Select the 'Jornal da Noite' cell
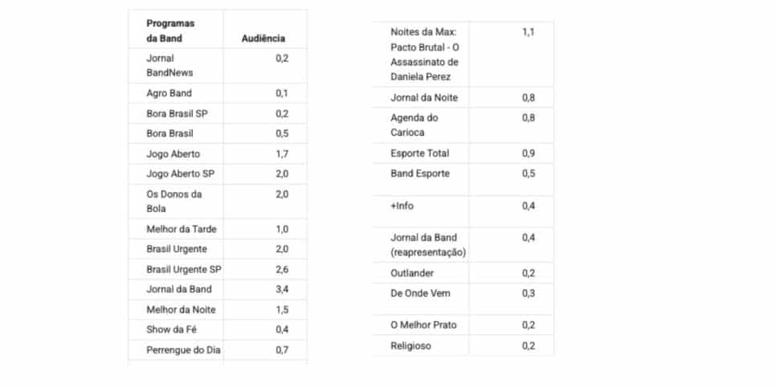Image resolution: width=776 pixels, height=388 pixels. point(424,98)
